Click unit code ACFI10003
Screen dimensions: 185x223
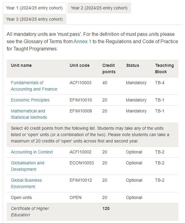(x=80, y=83)
